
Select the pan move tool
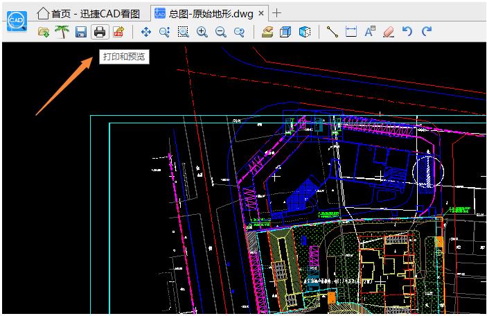(145, 32)
